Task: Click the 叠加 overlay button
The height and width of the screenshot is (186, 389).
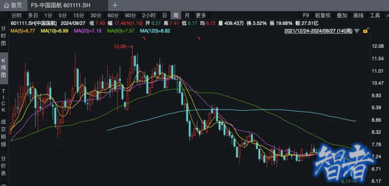Action: (x=342, y=16)
